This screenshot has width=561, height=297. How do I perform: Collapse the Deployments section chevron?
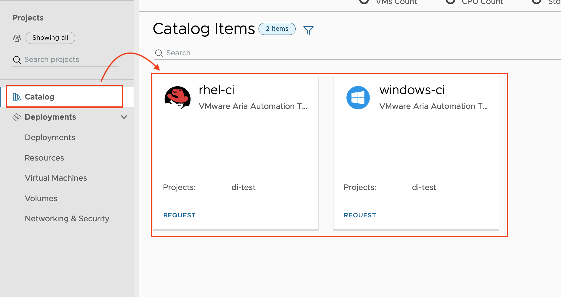pos(124,117)
